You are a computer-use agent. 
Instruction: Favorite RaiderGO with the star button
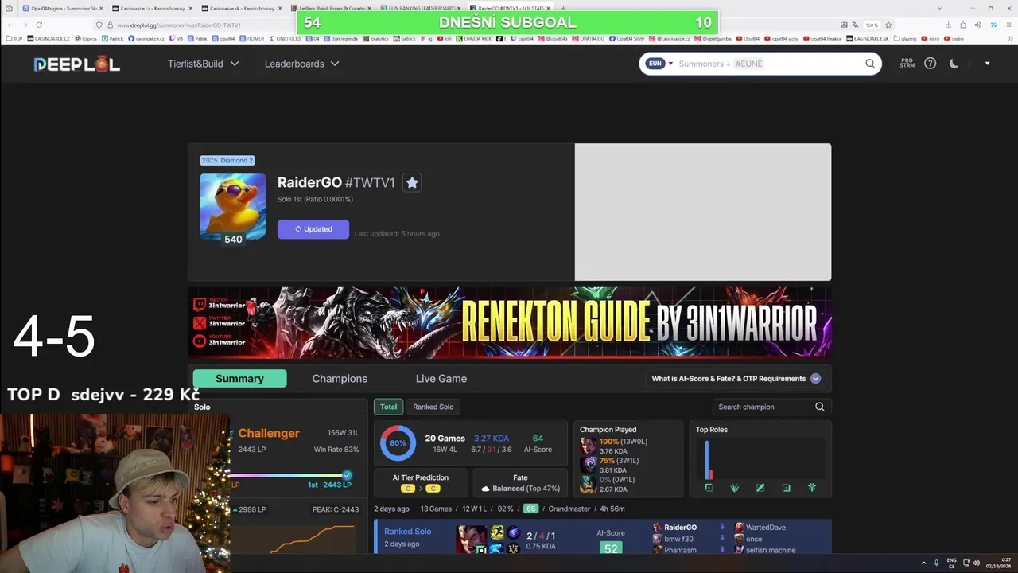click(412, 182)
